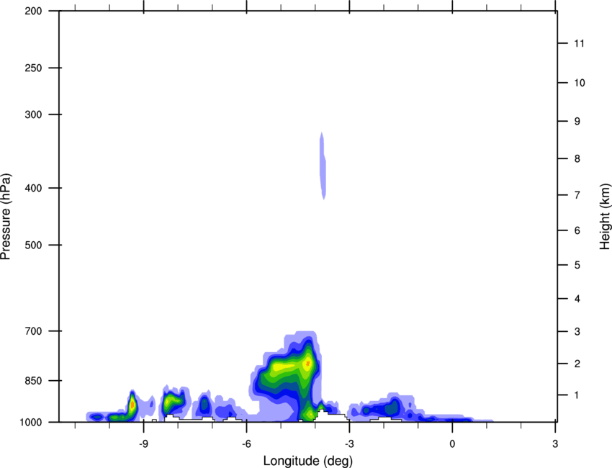Click the Pressure (hPa) axis title
612x468 pixels.
pos(6,217)
